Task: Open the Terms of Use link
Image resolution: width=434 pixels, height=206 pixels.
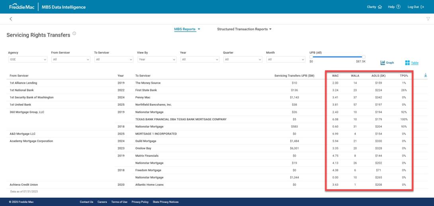Action: point(119,202)
